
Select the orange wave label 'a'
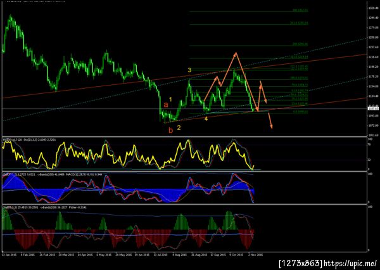166,105
